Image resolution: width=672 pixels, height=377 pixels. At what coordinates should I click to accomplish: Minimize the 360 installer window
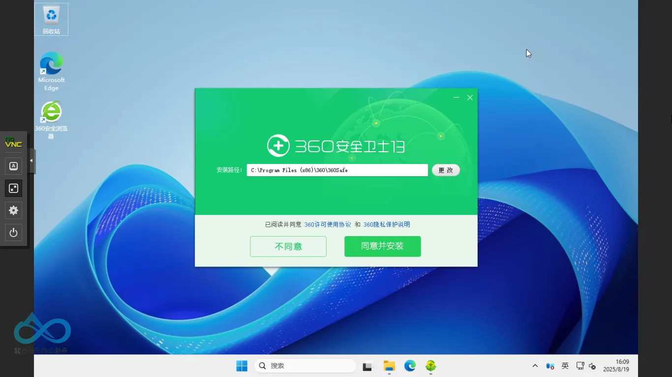(457, 98)
